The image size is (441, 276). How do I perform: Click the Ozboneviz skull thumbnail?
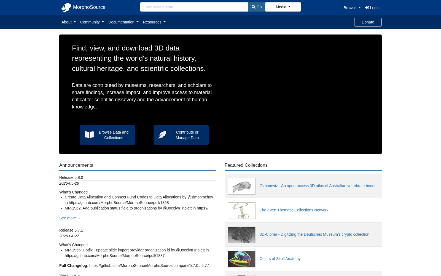click(242, 186)
